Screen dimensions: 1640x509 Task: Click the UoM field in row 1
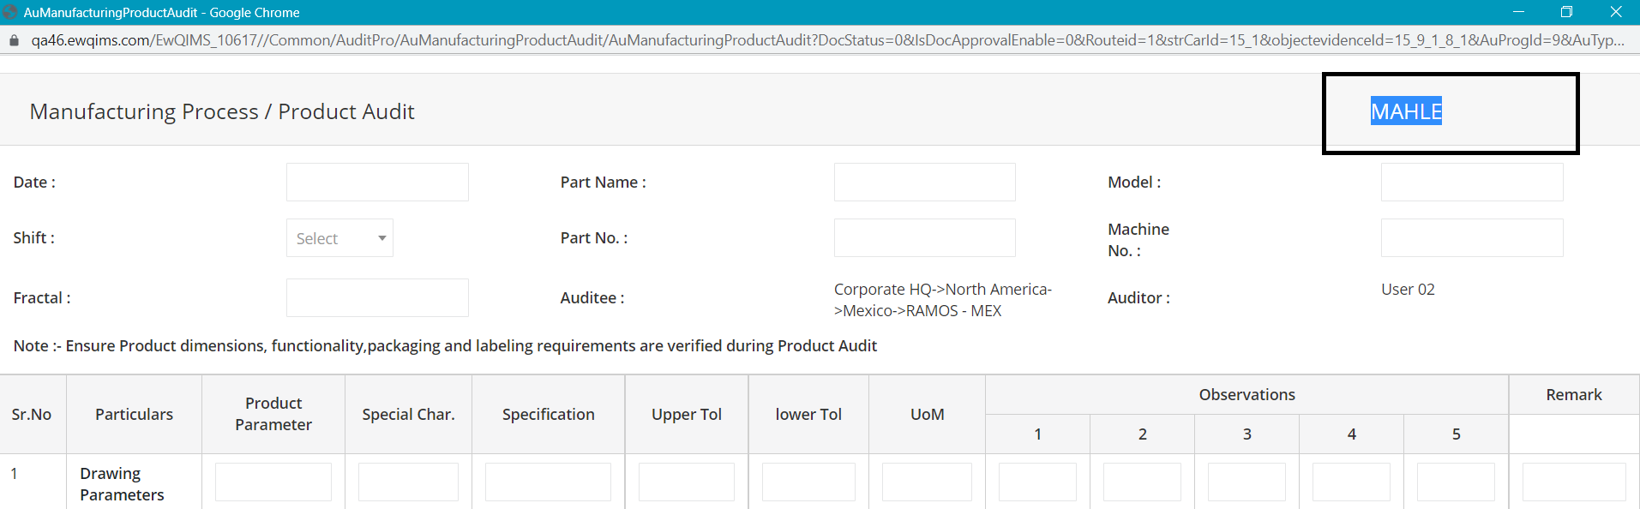click(927, 482)
